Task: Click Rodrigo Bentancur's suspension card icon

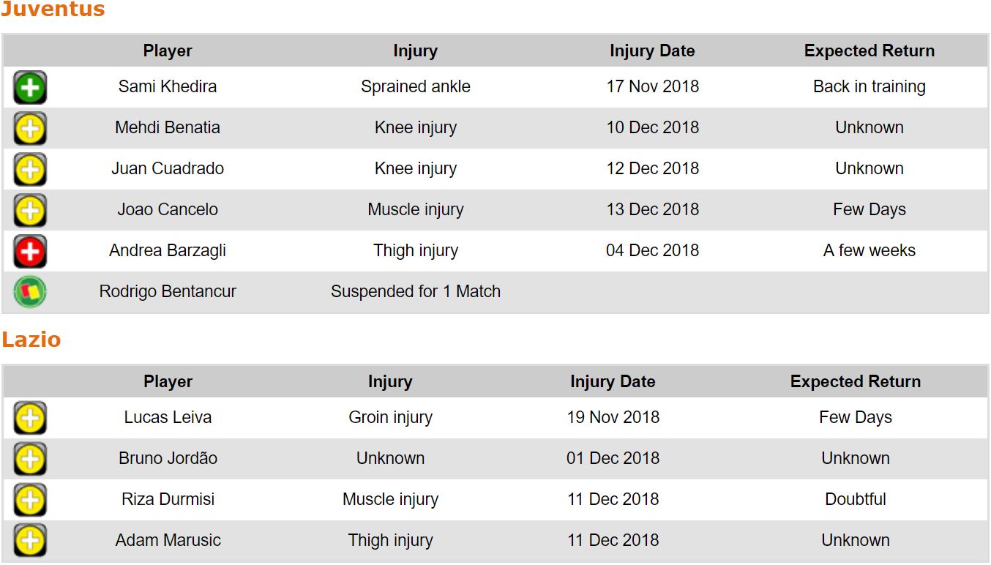Action: (30, 292)
